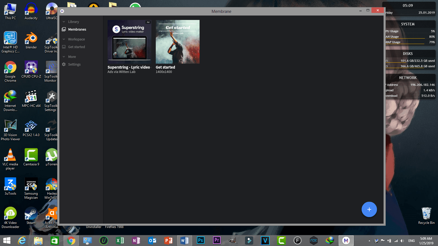The height and width of the screenshot is (246, 438).
Task: Open the Get started membrane thumbnail
Action: tap(178, 42)
